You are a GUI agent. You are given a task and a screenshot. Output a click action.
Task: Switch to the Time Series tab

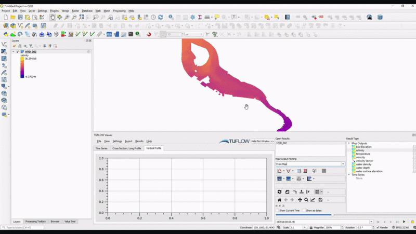[x=101, y=148]
